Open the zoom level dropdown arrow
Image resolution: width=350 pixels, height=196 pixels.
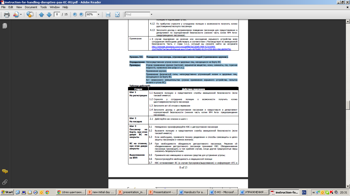tap(98, 15)
